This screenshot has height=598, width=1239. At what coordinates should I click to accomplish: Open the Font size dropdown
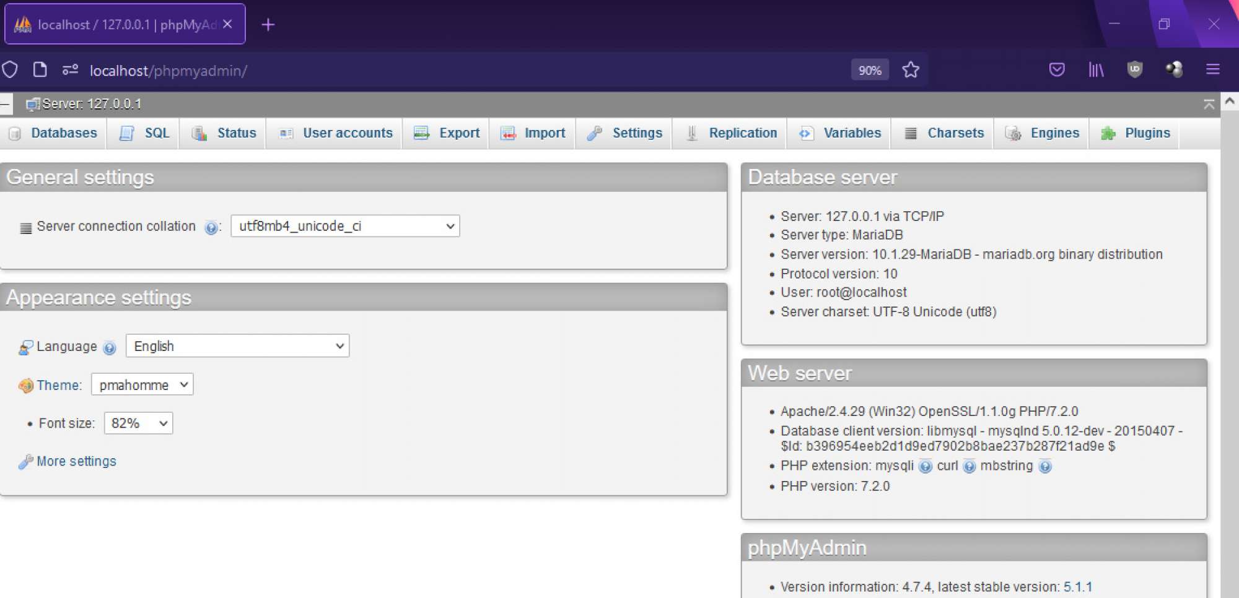coord(138,423)
